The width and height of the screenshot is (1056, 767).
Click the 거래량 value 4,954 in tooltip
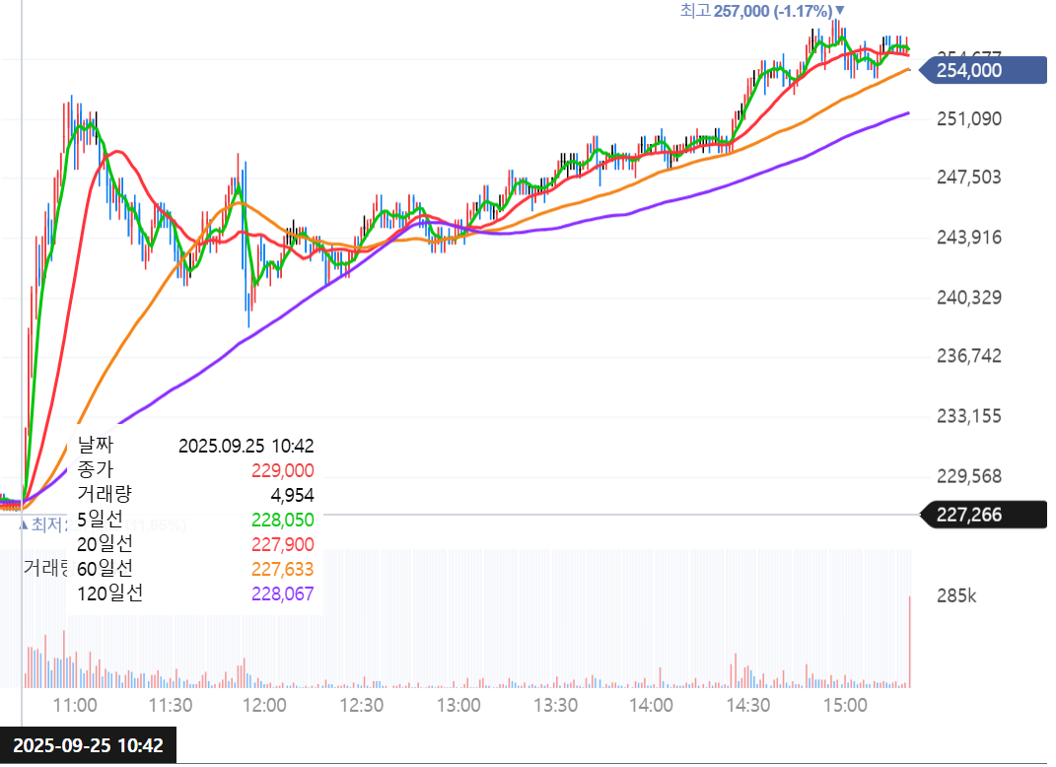click(292, 495)
